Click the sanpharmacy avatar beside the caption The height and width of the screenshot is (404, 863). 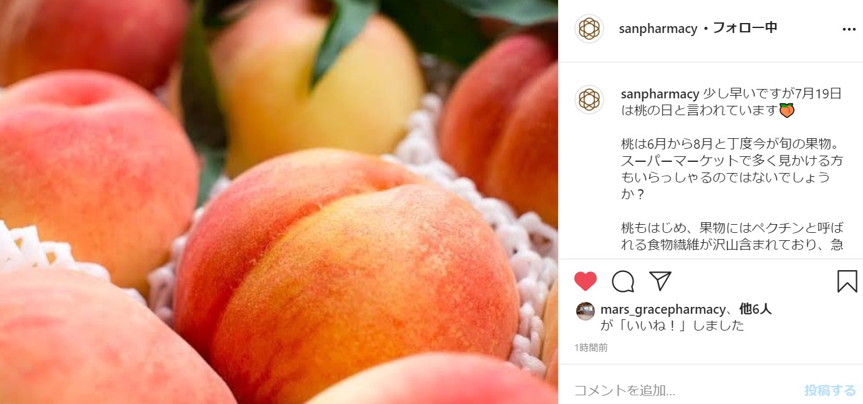[x=589, y=100]
